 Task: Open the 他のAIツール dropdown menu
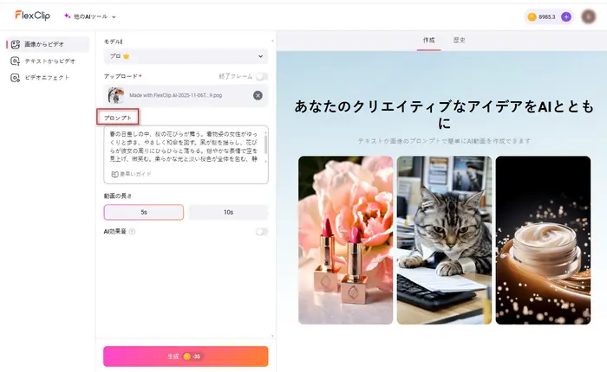90,16
